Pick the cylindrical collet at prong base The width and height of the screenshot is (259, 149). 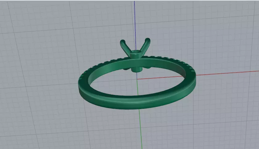click(x=135, y=54)
